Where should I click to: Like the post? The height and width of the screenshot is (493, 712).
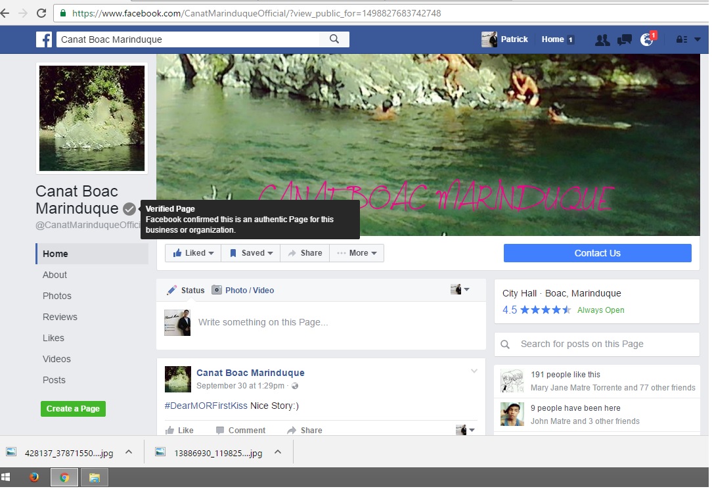tap(179, 431)
